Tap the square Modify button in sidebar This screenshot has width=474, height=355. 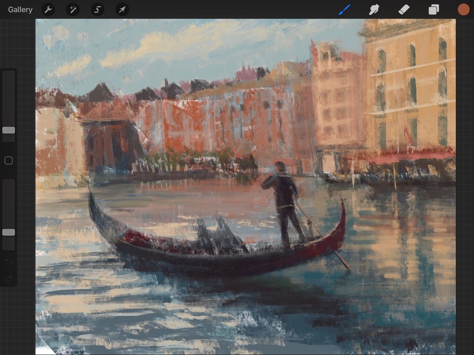9,160
